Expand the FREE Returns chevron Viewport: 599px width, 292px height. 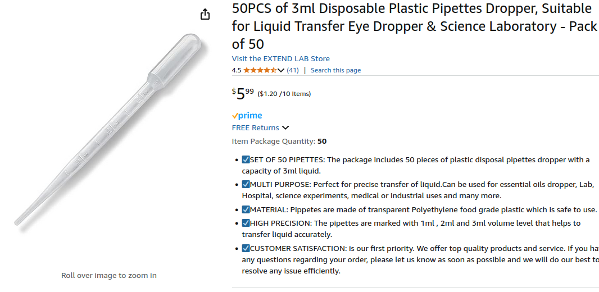pyautogui.click(x=285, y=128)
